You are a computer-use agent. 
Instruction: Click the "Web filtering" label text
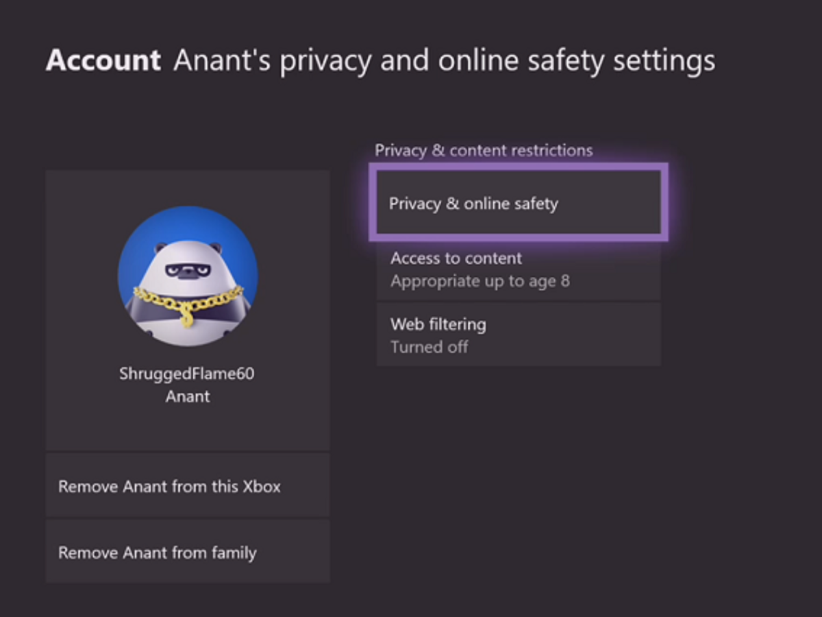coord(438,324)
